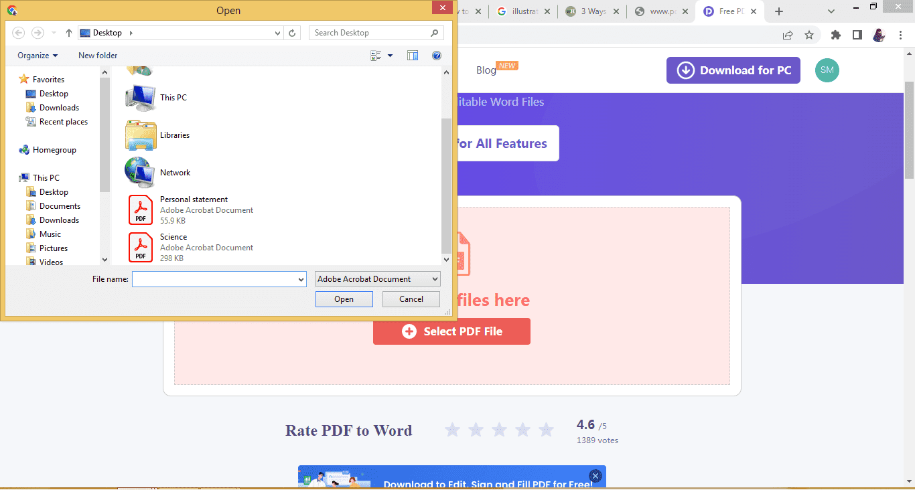
Task: Show the preview pane in the dialog
Action: point(412,55)
